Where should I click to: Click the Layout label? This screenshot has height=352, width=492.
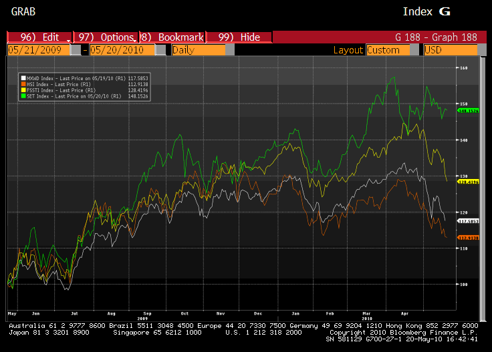pos(348,50)
